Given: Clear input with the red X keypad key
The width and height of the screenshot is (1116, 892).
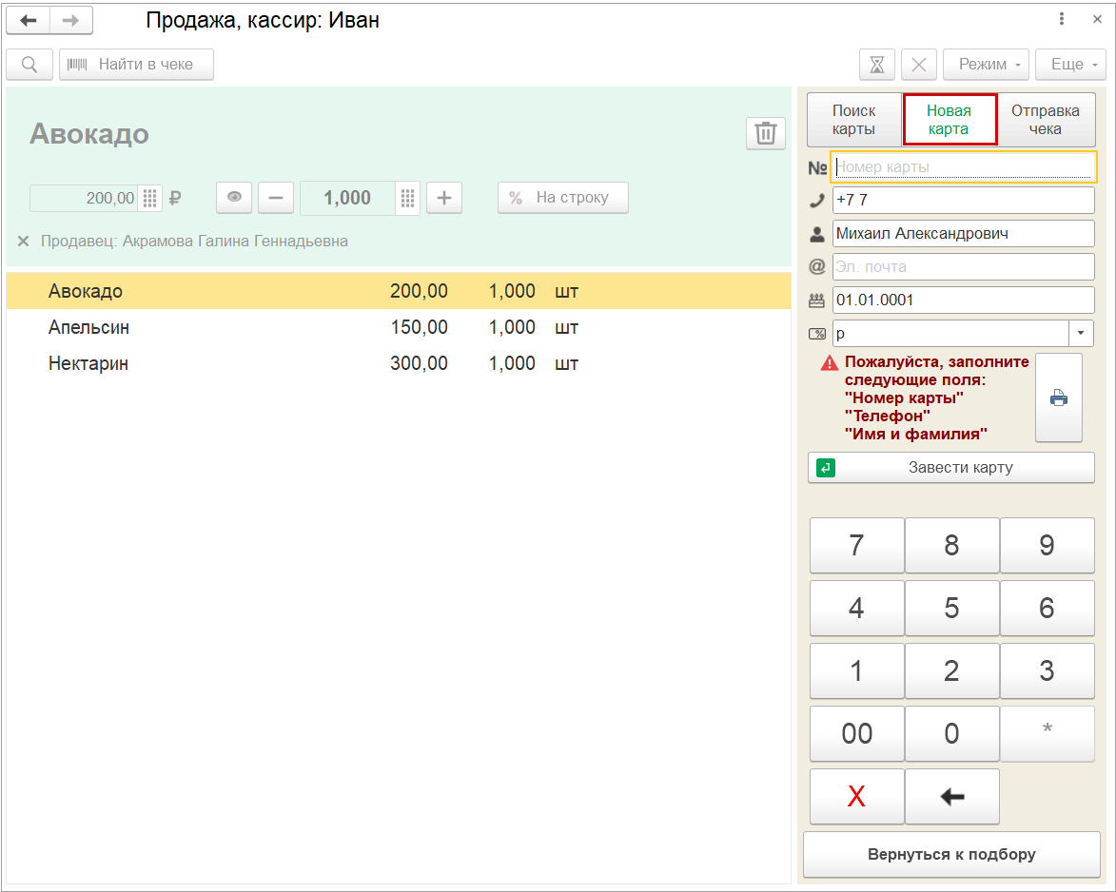Looking at the screenshot, I should click(x=857, y=797).
